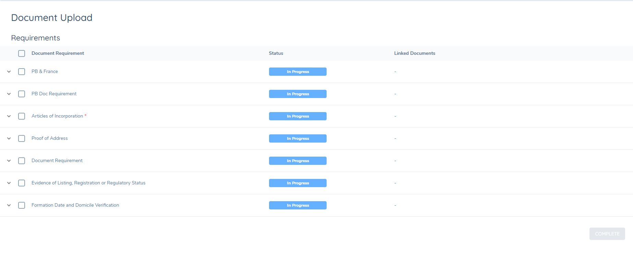This screenshot has width=633, height=255.
Task: Toggle the select-all header checkbox
Action: pos(22,53)
